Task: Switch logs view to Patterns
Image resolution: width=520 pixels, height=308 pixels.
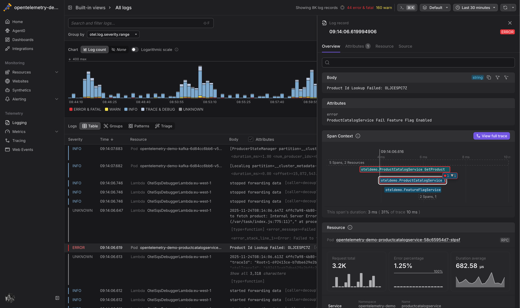Action: [139, 126]
